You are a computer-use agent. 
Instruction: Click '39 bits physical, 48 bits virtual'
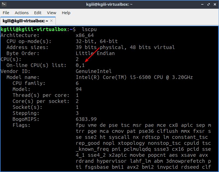125,47
